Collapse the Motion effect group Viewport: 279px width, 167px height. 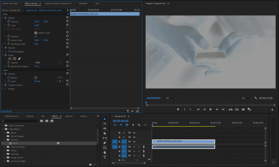coord(3,18)
